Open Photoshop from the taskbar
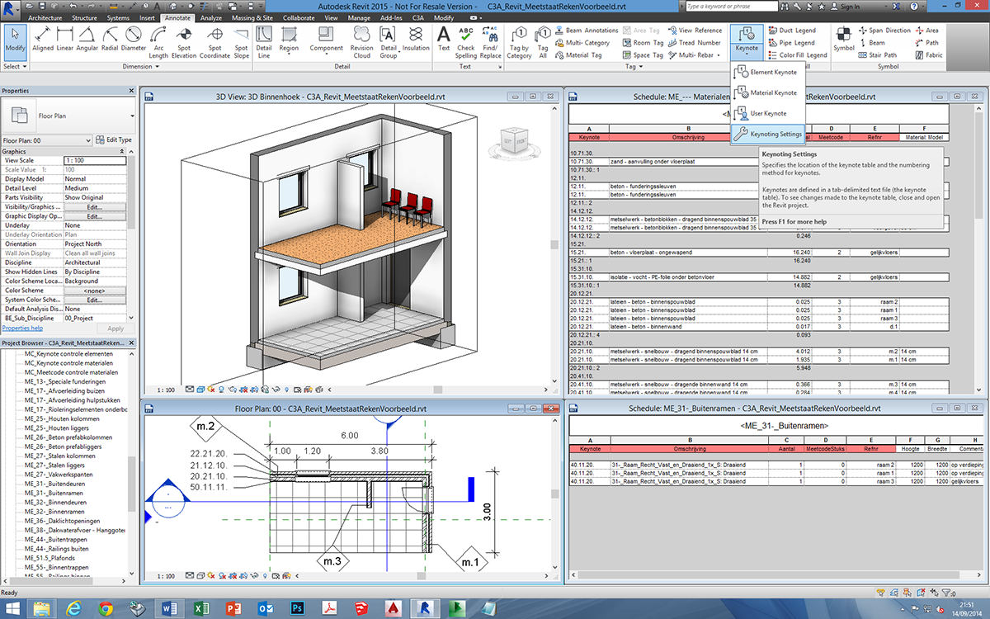990x619 pixels. point(299,608)
